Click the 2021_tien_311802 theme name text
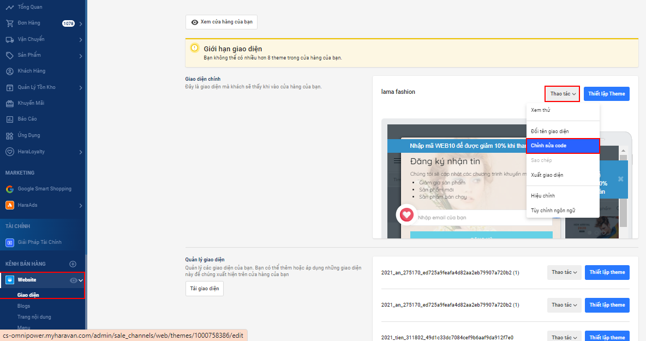The width and height of the screenshot is (646, 341). coord(447,337)
